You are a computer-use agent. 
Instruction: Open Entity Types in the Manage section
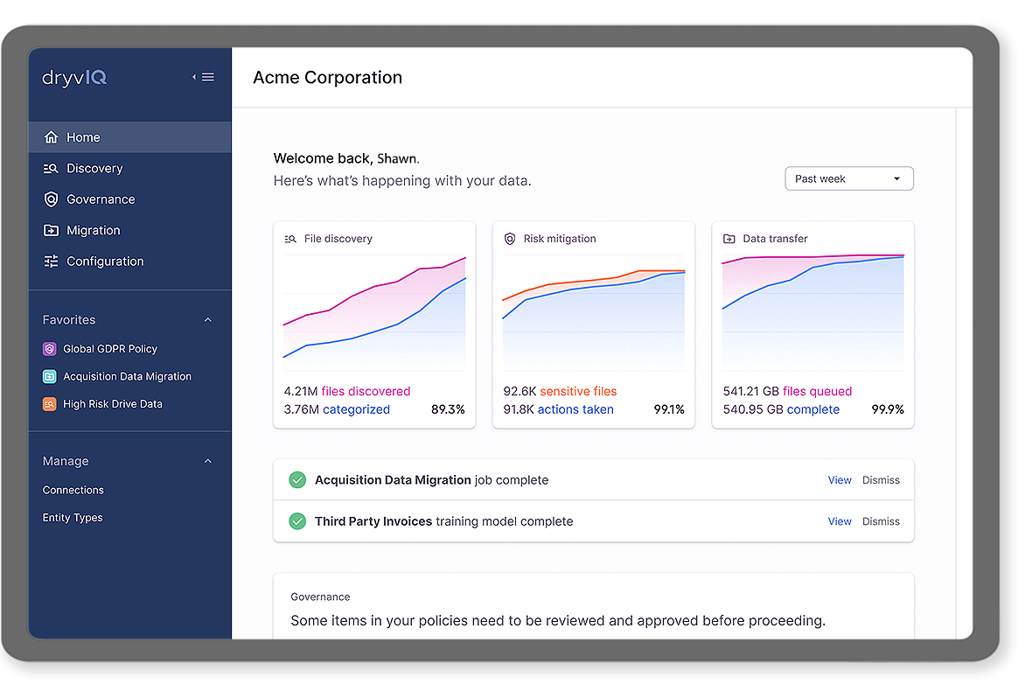73,518
